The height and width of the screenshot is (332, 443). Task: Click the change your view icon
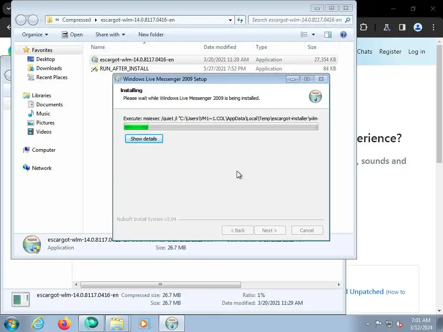pyautogui.click(x=304, y=35)
